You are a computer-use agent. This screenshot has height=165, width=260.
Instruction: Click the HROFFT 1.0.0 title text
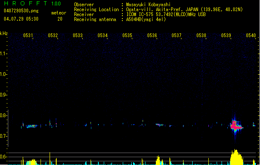pos(33,3)
